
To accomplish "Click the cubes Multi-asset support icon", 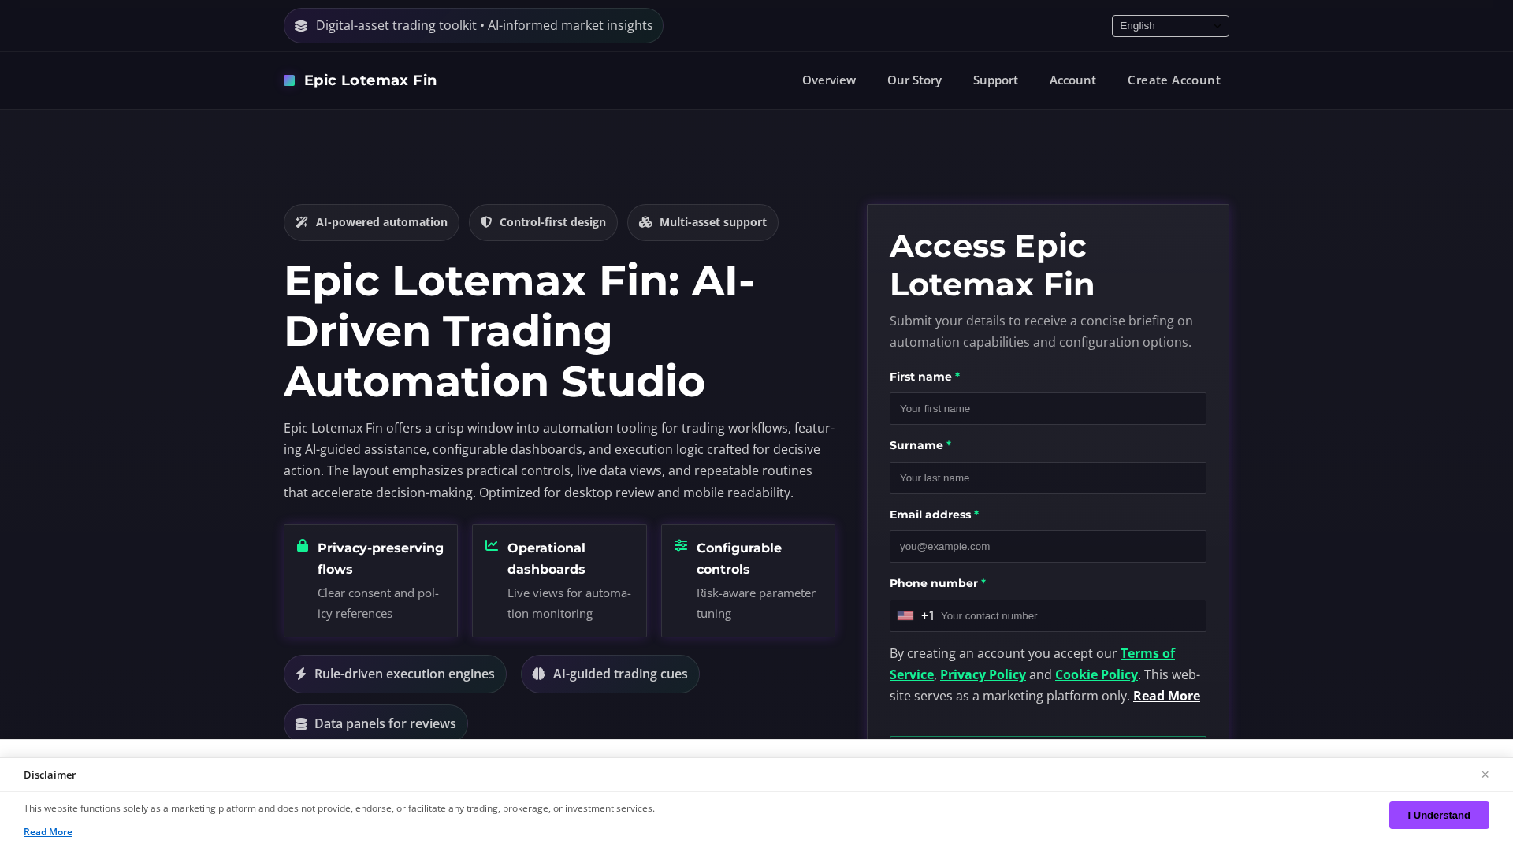I will point(645,222).
